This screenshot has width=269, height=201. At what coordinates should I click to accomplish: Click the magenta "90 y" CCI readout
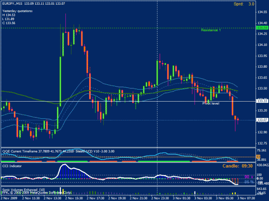click(x=249, y=177)
